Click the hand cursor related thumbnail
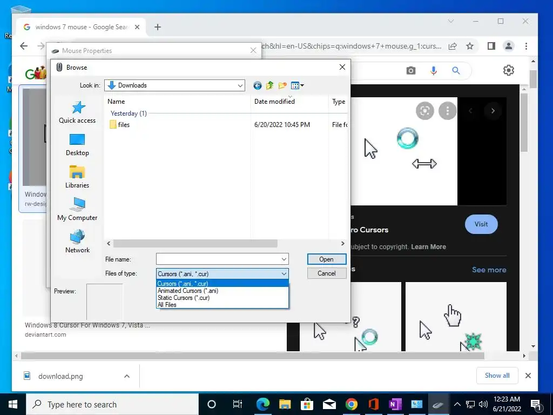This screenshot has width=553, height=415. pos(456,317)
